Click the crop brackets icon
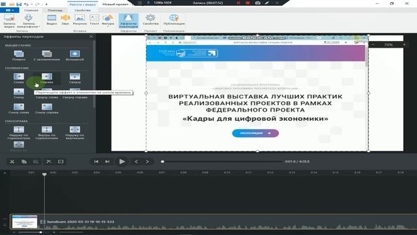The height and width of the screenshot is (235, 417). (61, 161)
